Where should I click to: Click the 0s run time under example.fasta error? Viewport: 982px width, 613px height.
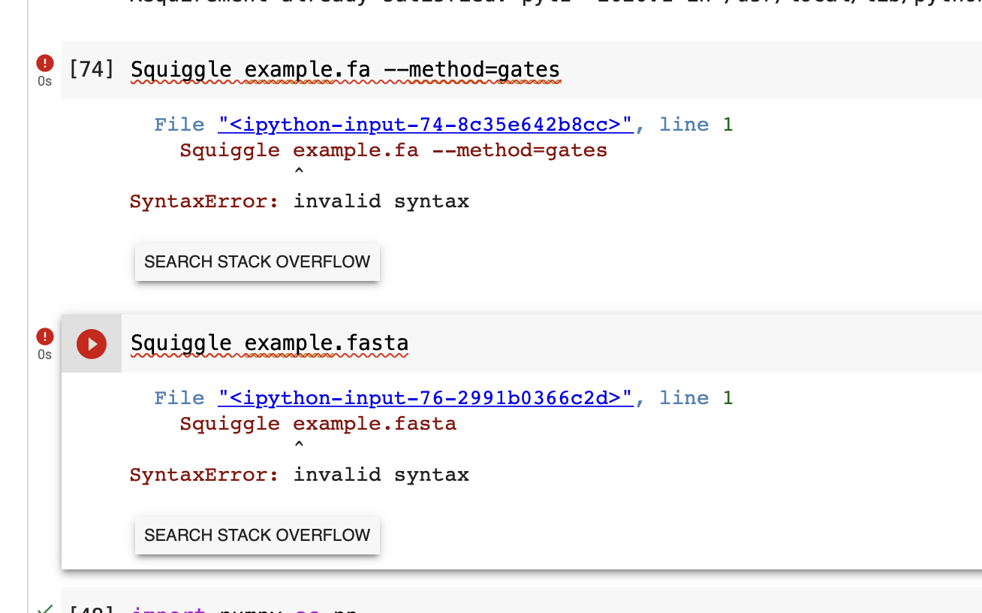click(x=45, y=355)
